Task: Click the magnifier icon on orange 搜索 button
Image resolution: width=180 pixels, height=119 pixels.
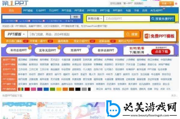Action: (x=128, y=34)
